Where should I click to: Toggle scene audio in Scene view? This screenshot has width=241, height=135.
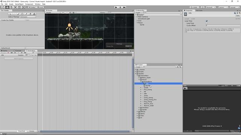(70, 12)
